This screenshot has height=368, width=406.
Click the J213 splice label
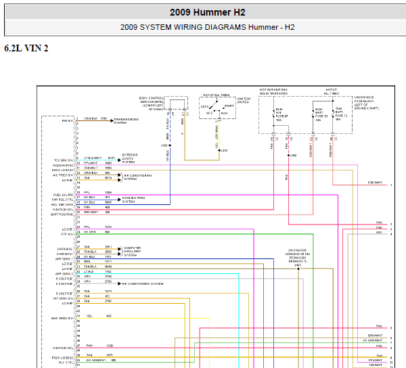tap(224, 150)
